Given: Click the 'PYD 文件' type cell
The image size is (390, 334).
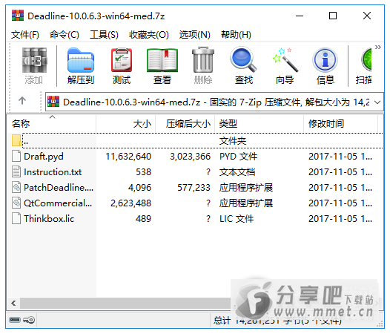Looking at the screenshot, I should (x=238, y=157).
